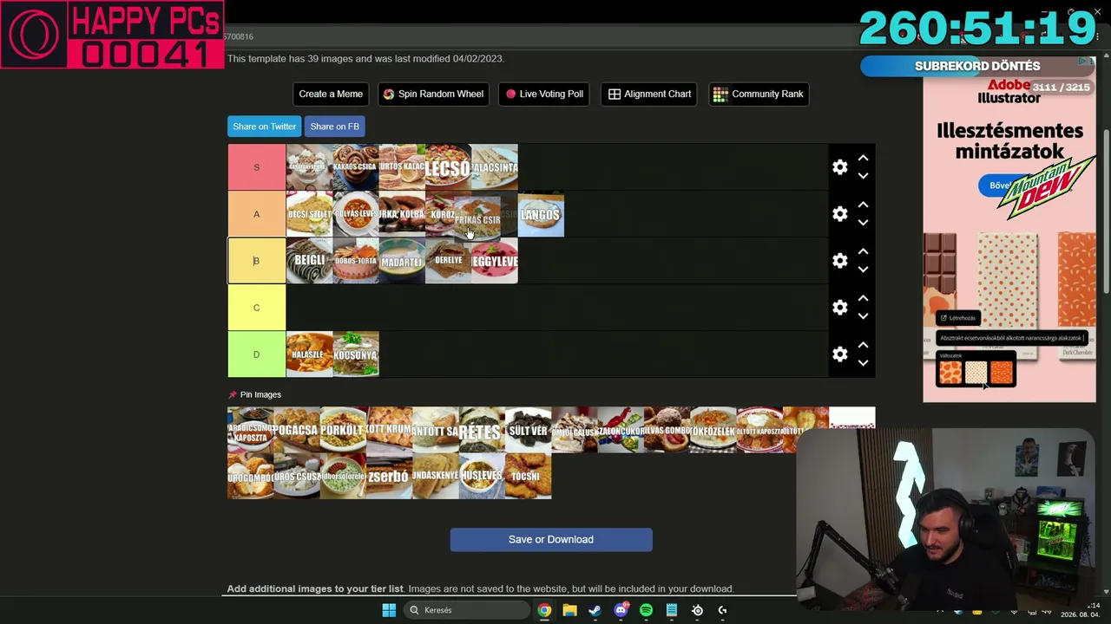This screenshot has height=624, width=1111.
Task: Move tier C row down
Action: (863, 316)
